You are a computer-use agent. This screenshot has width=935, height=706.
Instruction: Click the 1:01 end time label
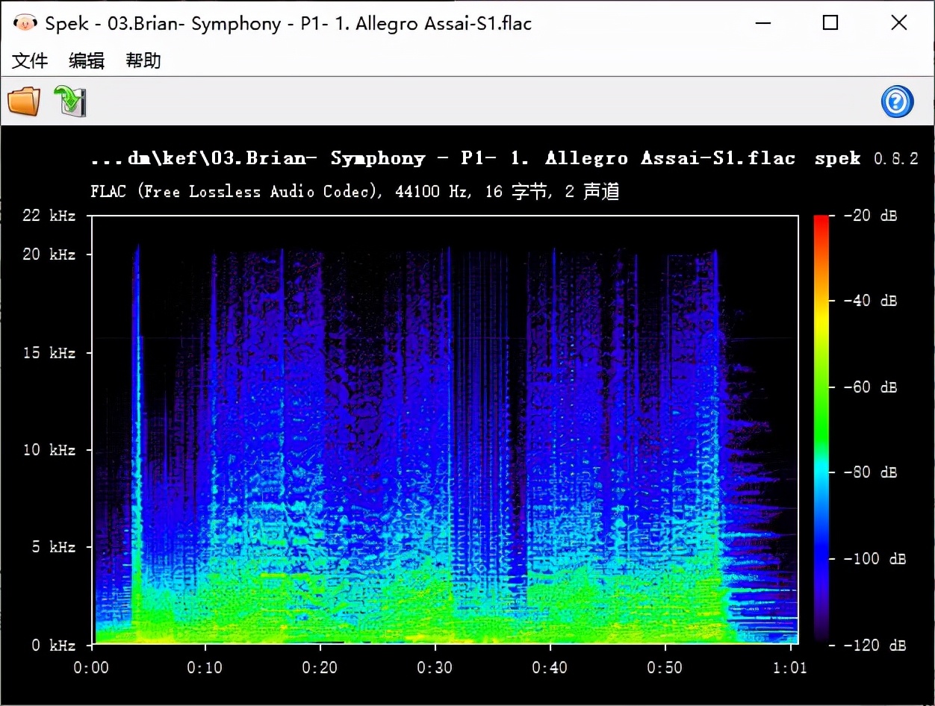point(789,667)
